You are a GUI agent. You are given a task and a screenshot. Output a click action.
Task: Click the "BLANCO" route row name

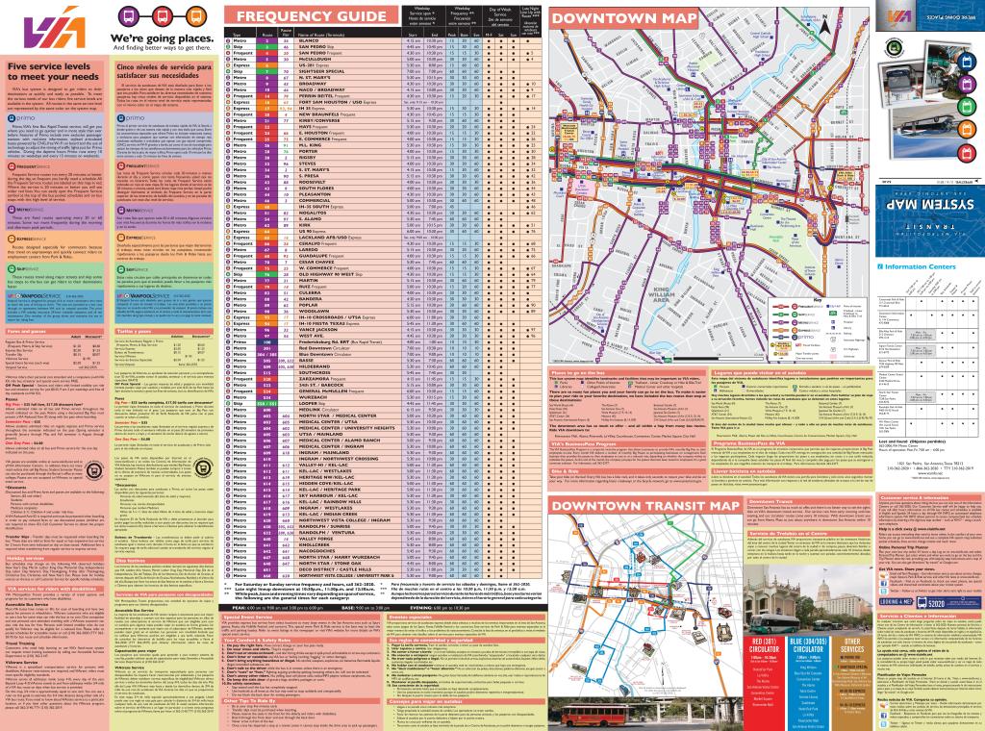tap(309, 40)
